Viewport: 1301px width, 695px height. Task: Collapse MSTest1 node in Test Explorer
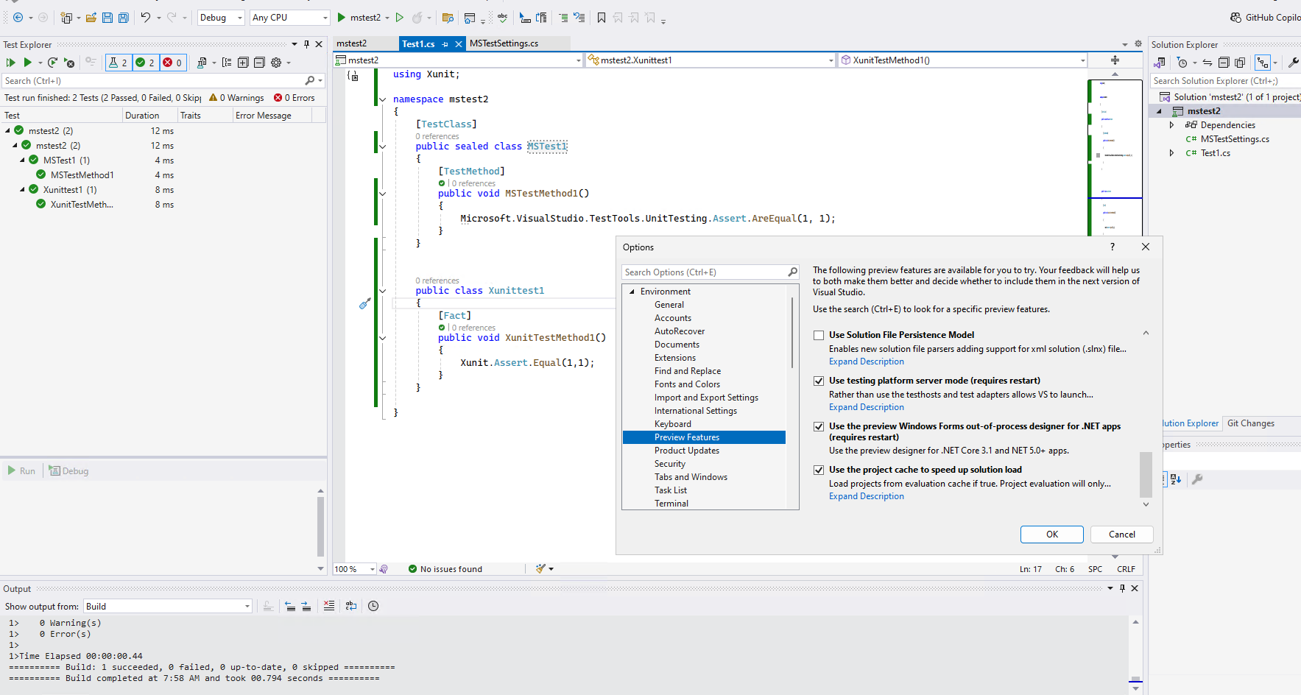point(22,160)
